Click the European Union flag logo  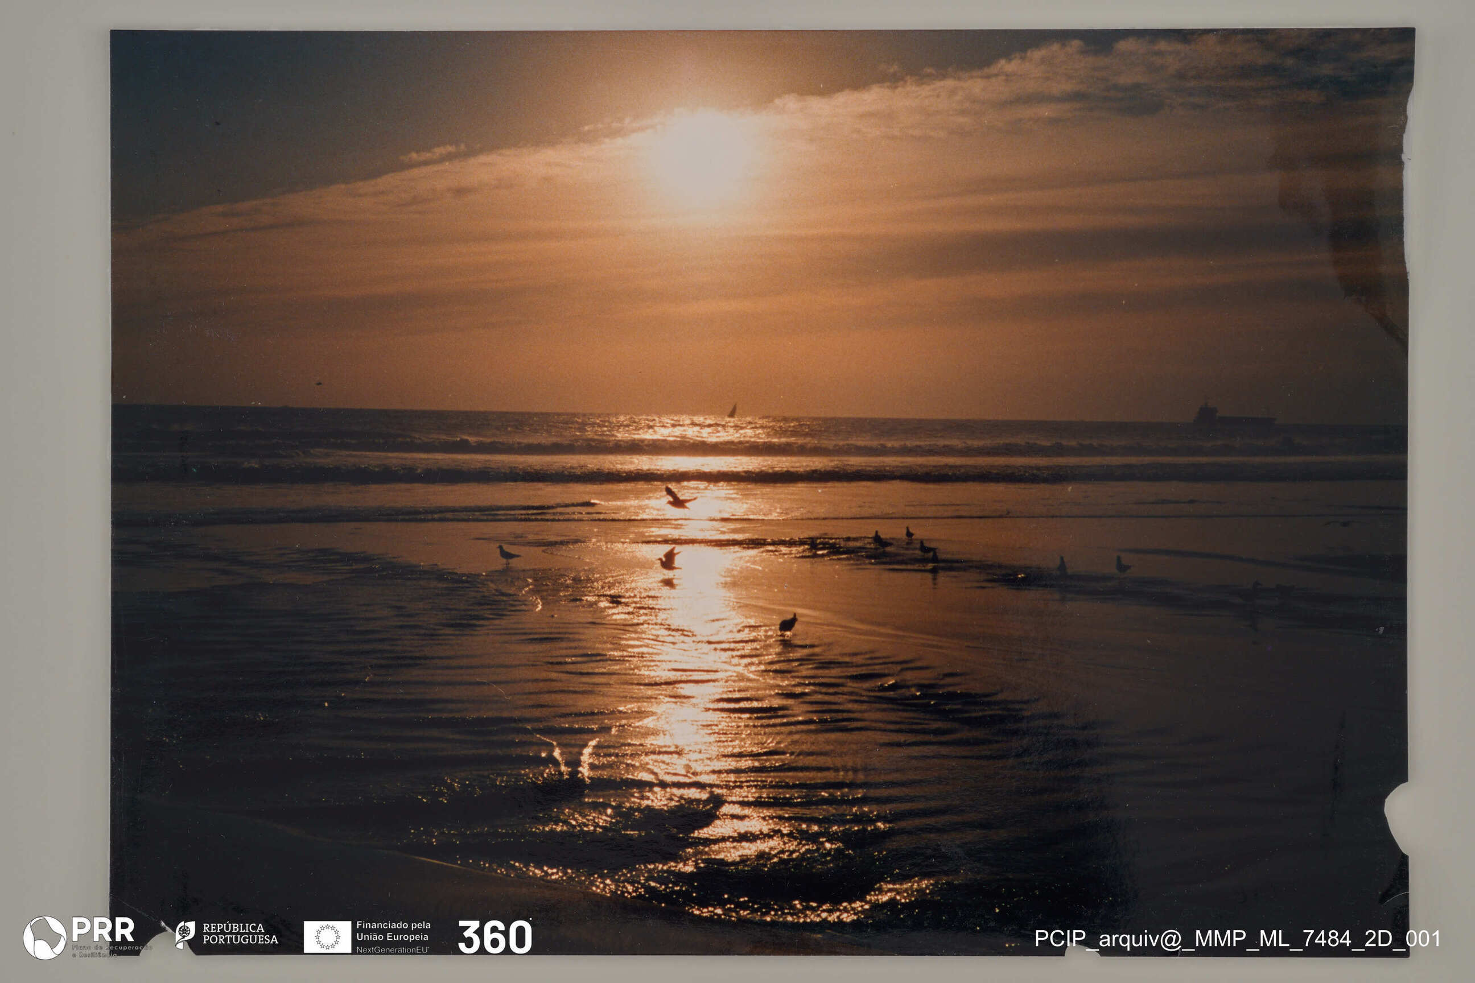pos(327,936)
